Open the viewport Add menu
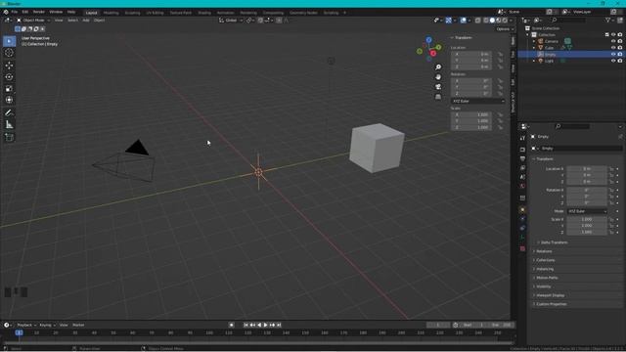 (x=86, y=21)
